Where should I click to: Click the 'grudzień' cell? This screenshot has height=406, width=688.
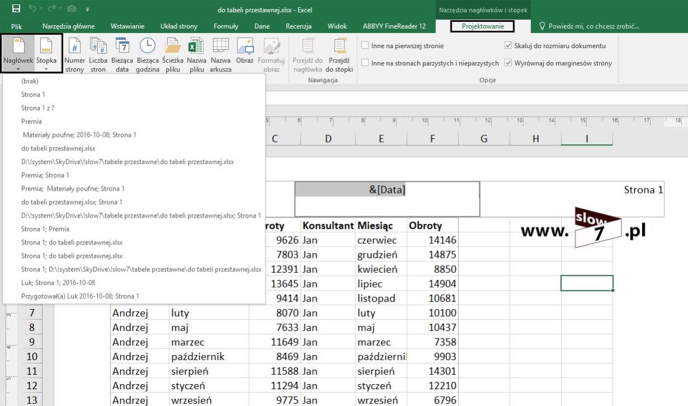(x=381, y=254)
